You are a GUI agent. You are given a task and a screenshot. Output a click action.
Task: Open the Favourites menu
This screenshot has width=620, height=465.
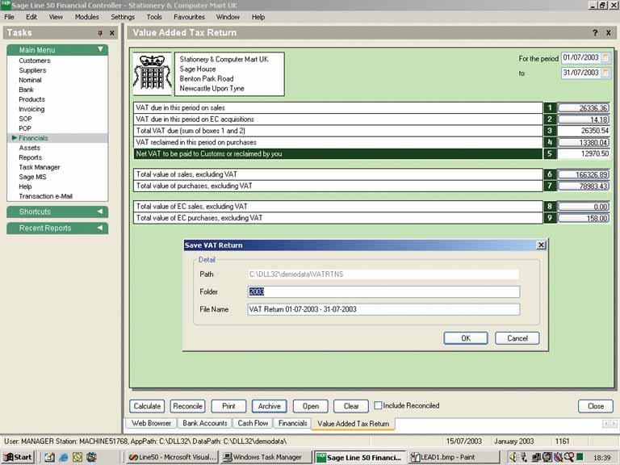pos(189,17)
